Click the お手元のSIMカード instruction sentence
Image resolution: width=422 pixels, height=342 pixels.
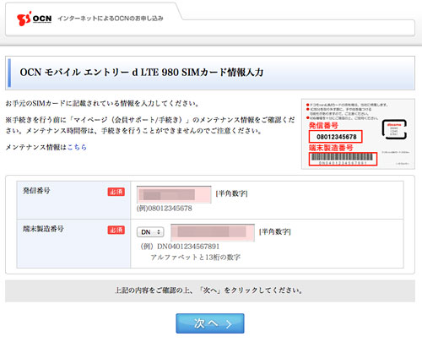coord(102,104)
